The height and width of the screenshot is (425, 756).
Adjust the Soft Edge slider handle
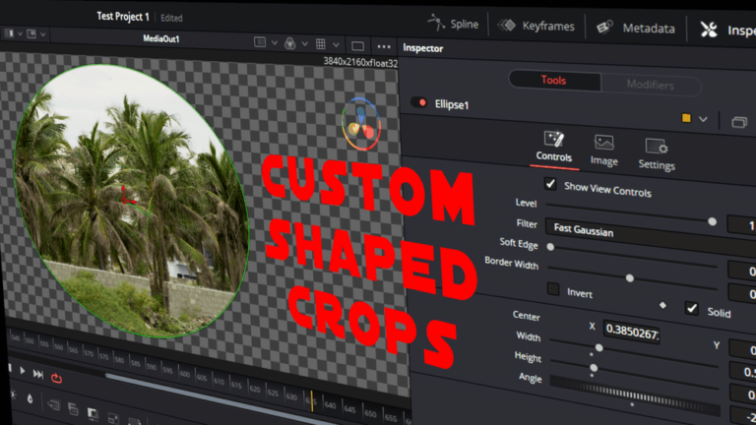coord(550,247)
